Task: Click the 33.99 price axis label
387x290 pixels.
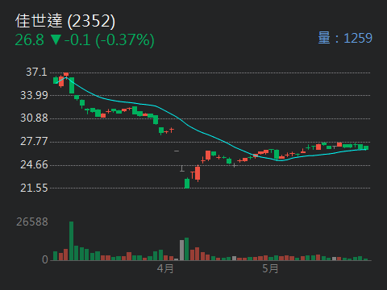Action: (x=34, y=95)
